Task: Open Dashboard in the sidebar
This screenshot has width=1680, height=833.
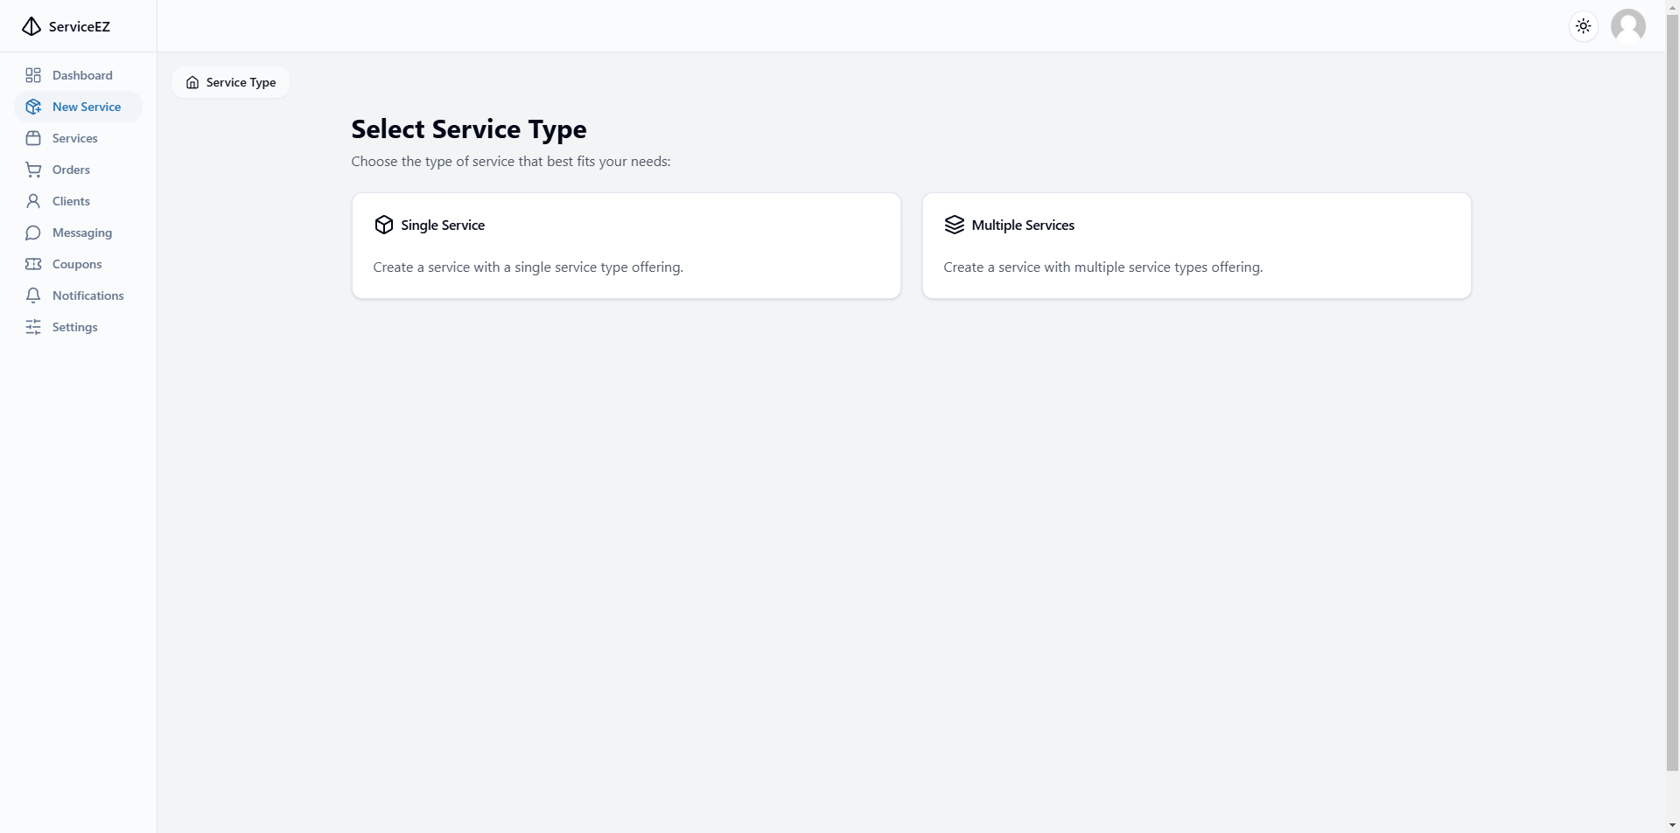Action: (78, 75)
